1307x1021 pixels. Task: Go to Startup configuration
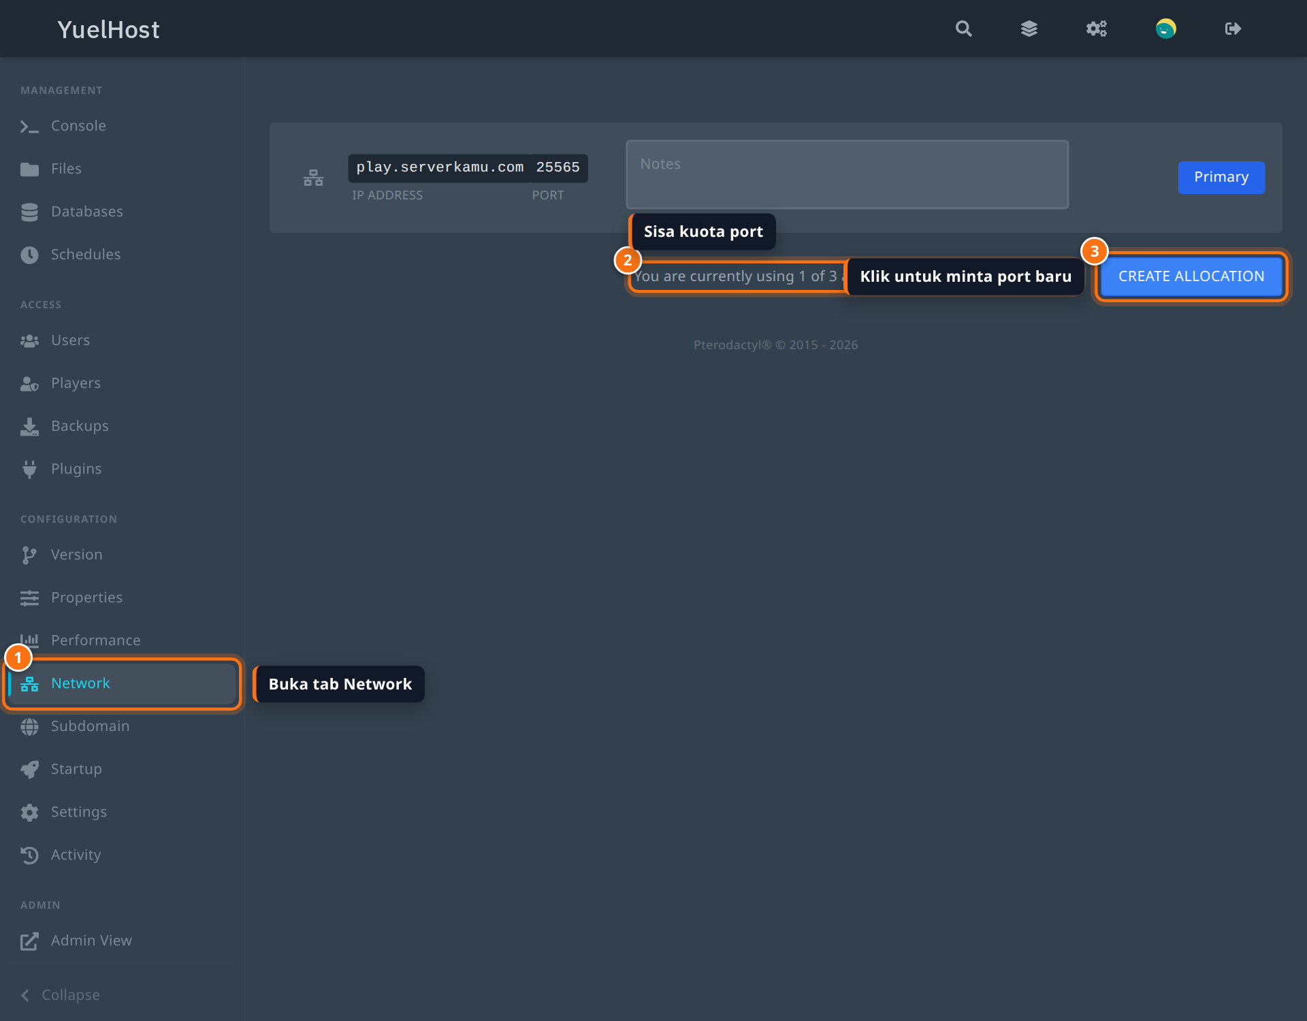[x=123, y=769]
